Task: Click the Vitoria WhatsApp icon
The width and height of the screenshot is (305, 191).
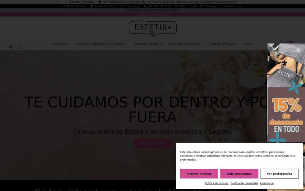Action: coord(176,6)
